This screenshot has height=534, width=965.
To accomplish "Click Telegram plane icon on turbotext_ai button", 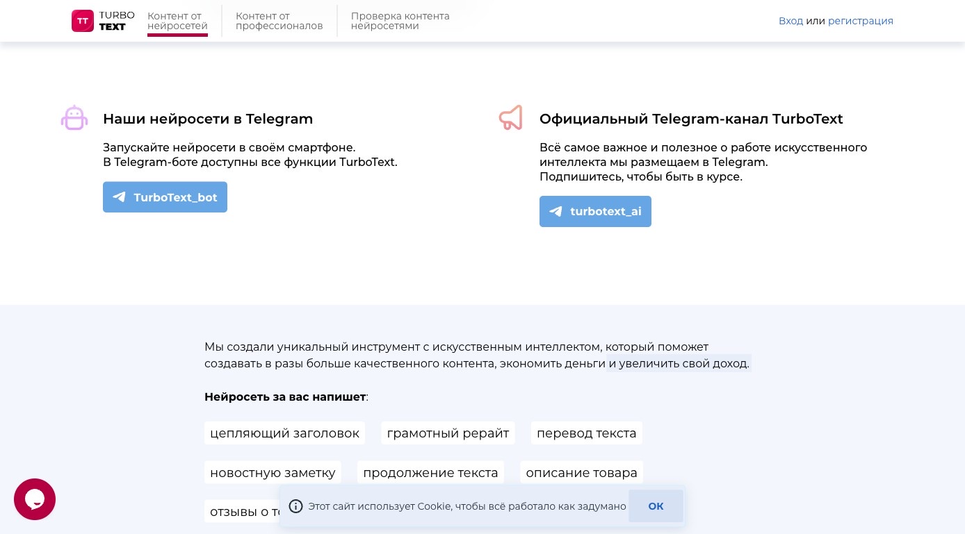I will point(556,212).
